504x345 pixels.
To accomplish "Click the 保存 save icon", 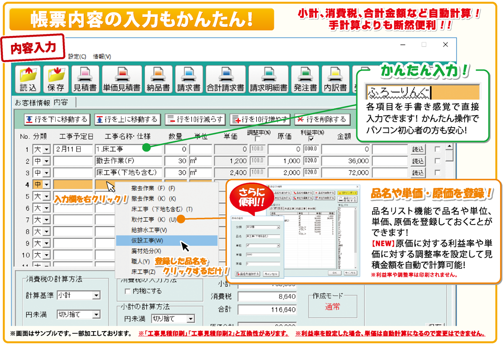I will (x=56, y=79).
